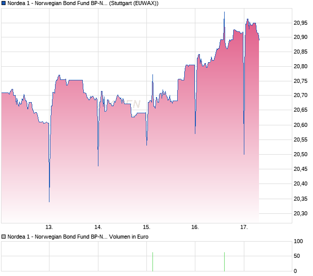Click the 16. date axis label

195,227
